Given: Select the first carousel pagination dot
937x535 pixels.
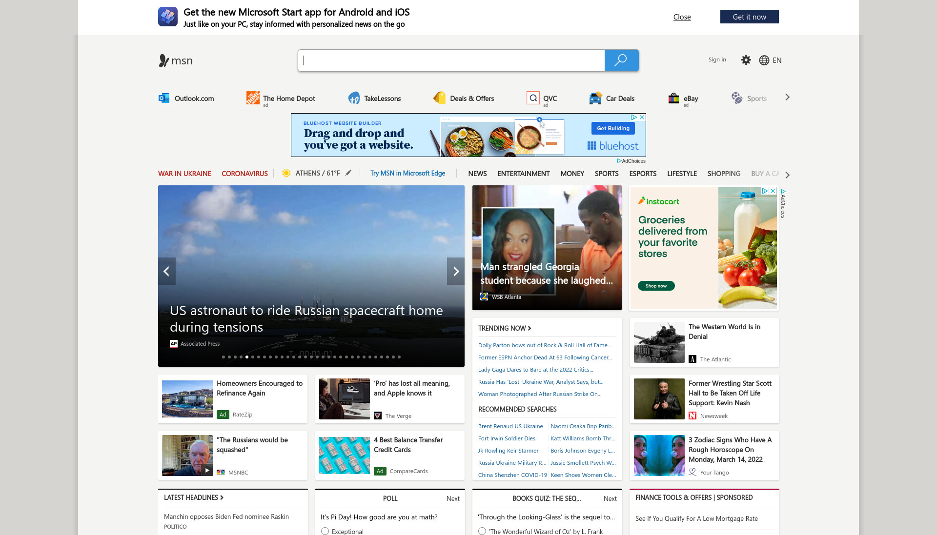Looking at the screenshot, I should [x=224, y=357].
